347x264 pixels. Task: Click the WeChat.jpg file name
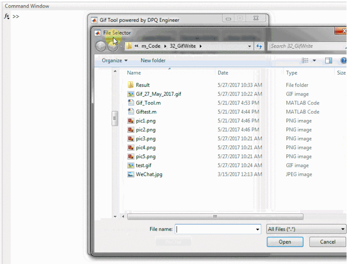click(x=149, y=174)
